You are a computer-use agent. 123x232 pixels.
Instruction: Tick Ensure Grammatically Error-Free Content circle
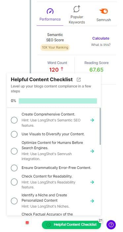[x=14, y=168]
